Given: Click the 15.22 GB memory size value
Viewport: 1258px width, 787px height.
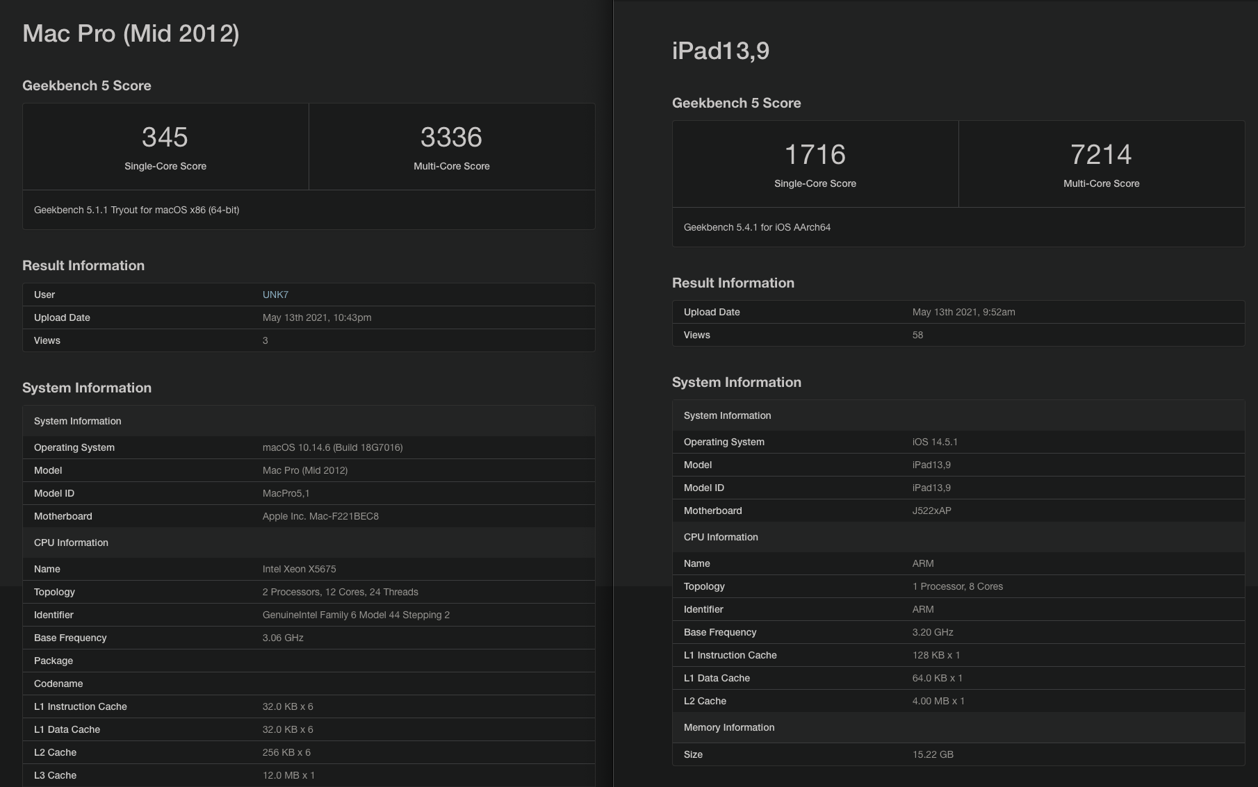Looking at the screenshot, I should (933, 754).
